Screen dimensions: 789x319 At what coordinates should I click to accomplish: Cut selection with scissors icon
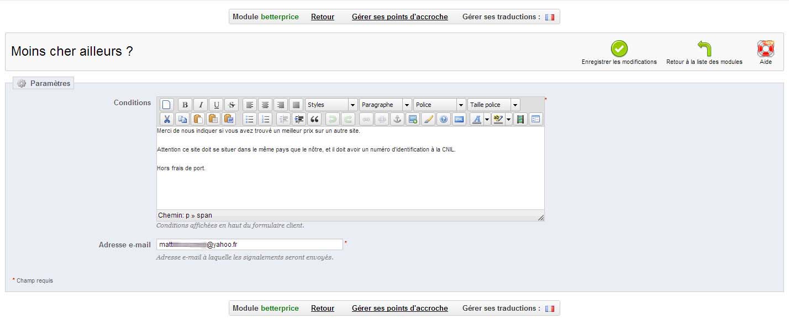[x=167, y=119]
